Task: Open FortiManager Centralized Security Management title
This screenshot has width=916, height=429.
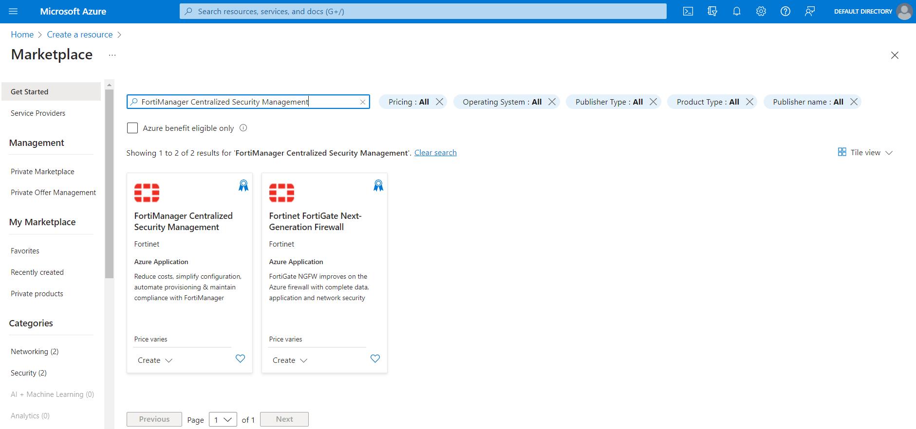Action: [x=184, y=221]
